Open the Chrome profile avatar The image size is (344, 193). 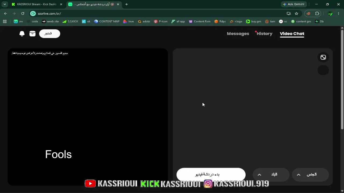[330, 13]
